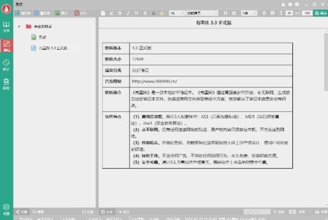Open the font family dropdown
The height and width of the screenshot is (220, 328).
[x=202, y=13]
